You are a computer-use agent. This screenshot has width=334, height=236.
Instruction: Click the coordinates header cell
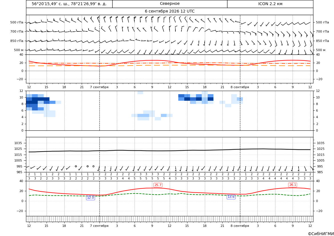click(x=69, y=4)
